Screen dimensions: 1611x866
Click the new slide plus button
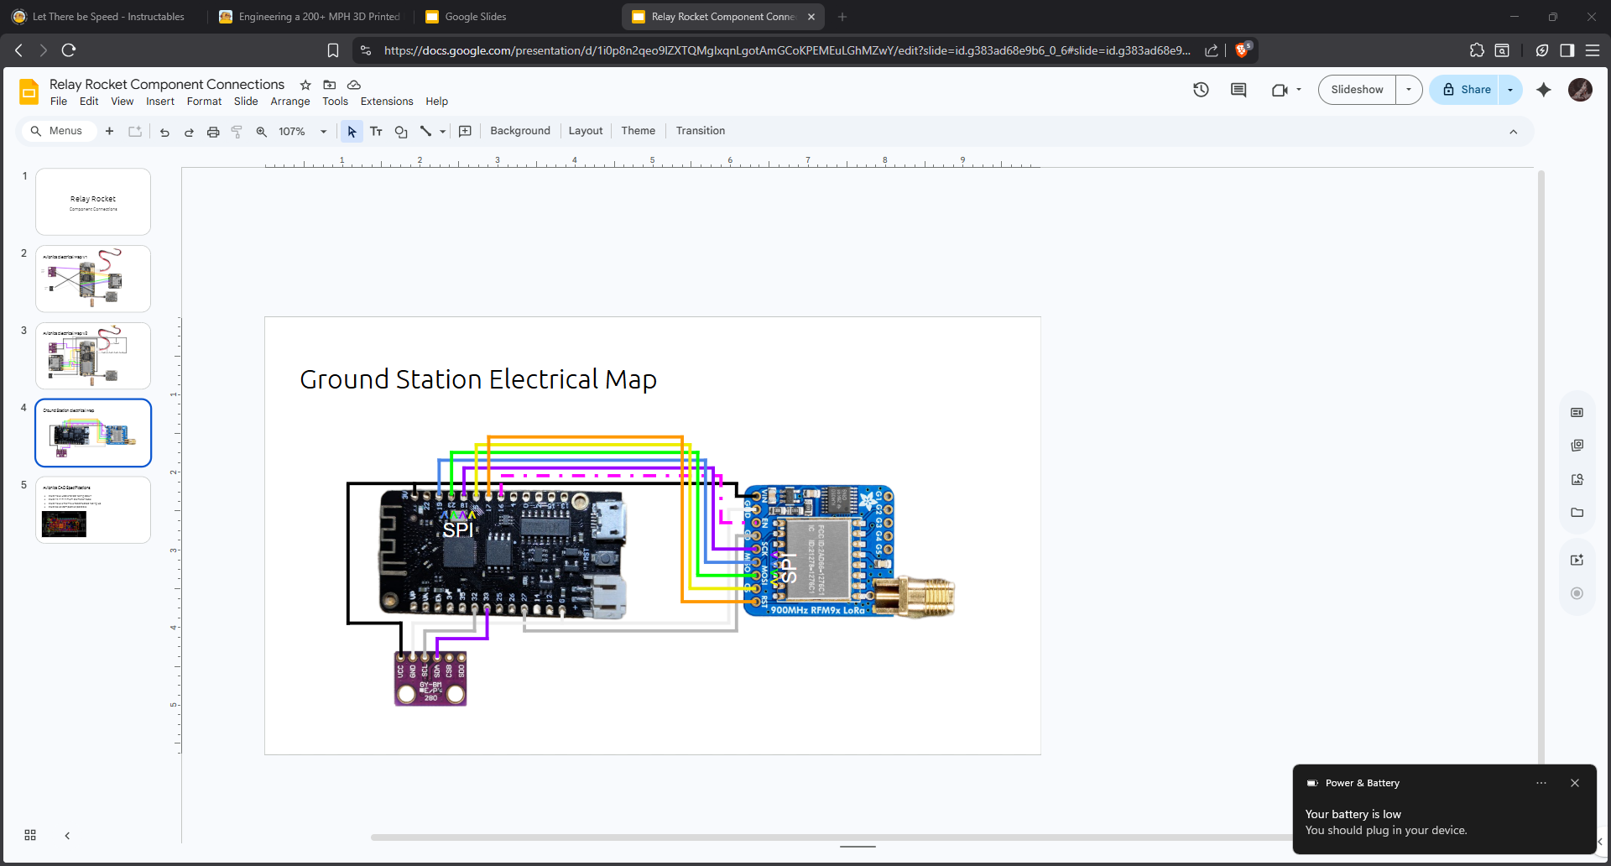[109, 131]
